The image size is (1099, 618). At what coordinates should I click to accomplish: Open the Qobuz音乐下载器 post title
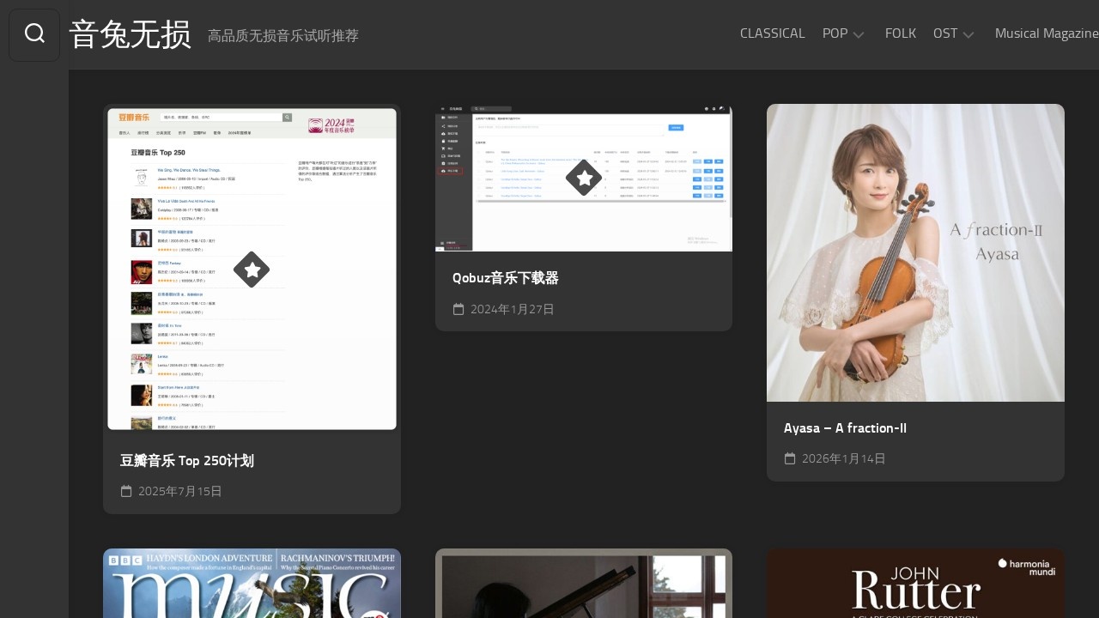(x=505, y=278)
